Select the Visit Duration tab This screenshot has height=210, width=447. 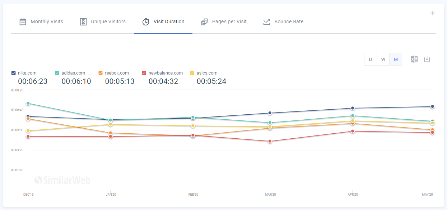click(163, 22)
